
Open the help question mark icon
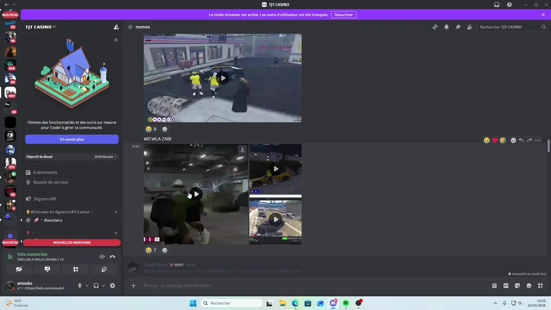[x=509, y=5]
